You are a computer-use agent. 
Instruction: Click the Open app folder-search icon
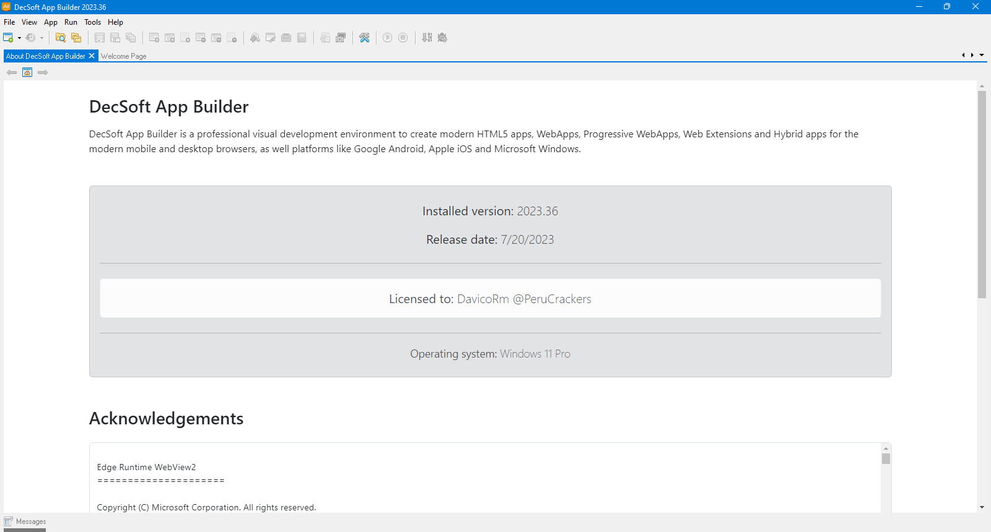click(x=60, y=38)
